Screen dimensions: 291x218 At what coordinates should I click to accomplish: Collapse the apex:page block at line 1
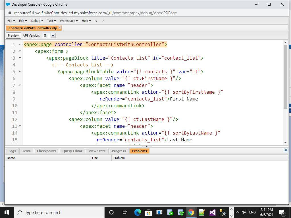[19, 44]
